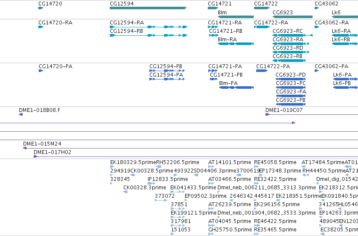This screenshot has height=236, width=358.
Task: Select the EK199121.5prime EST
Action: (x=178, y=217)
